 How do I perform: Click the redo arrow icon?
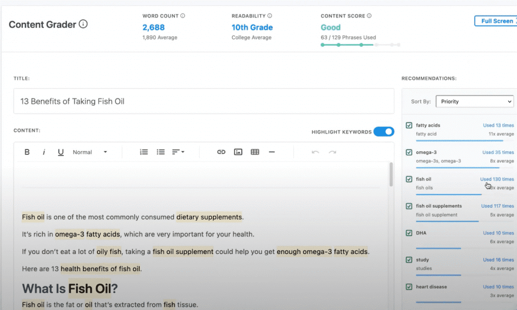332,152
